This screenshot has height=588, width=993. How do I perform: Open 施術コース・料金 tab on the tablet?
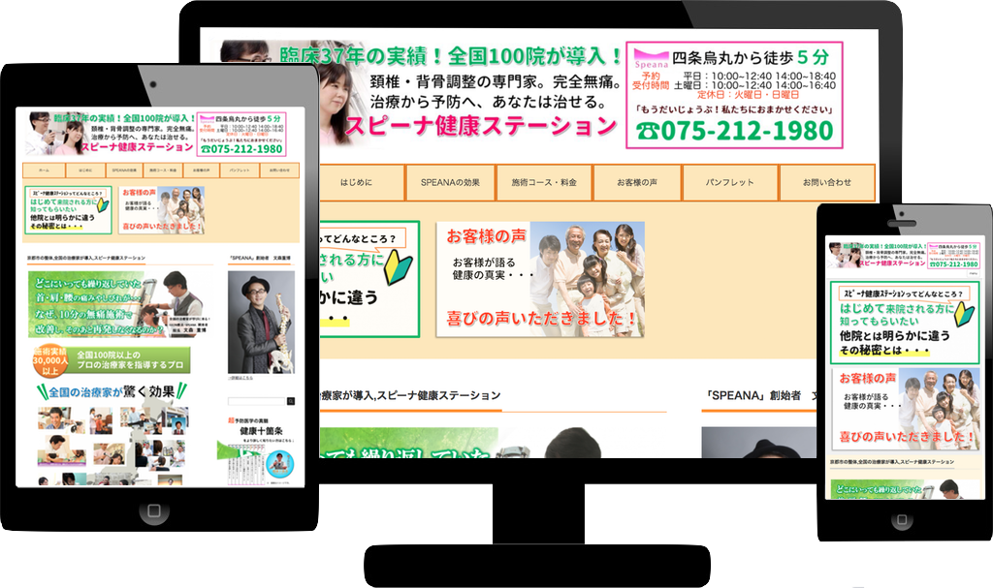click(x=163, y=170)
